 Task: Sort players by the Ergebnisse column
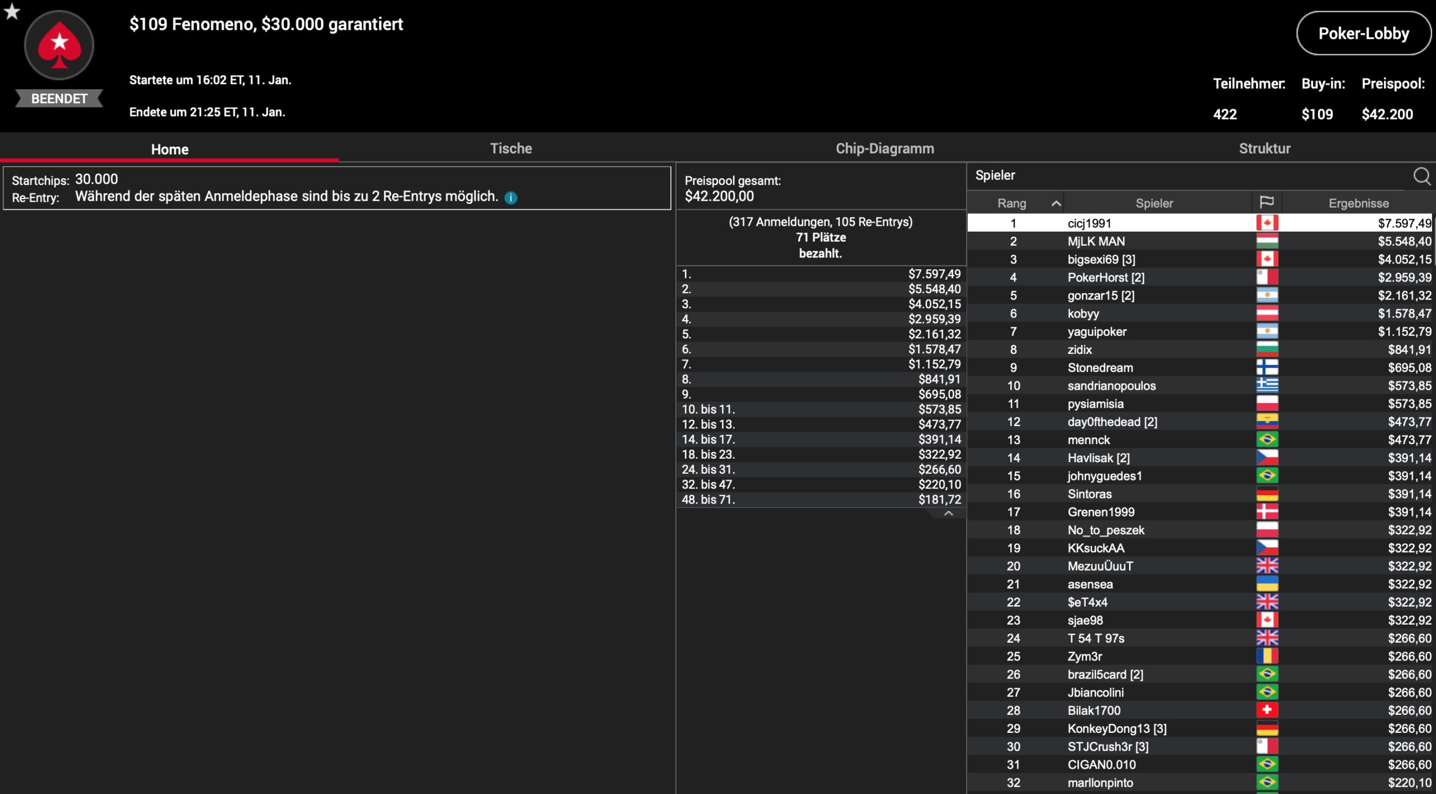point(1358,203)
